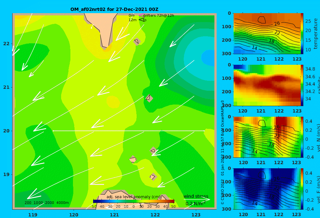The height and width of the screenshot is (218, 320).
Task: Click latitude label 21 on main map
Action: click(x=6, y=87)
